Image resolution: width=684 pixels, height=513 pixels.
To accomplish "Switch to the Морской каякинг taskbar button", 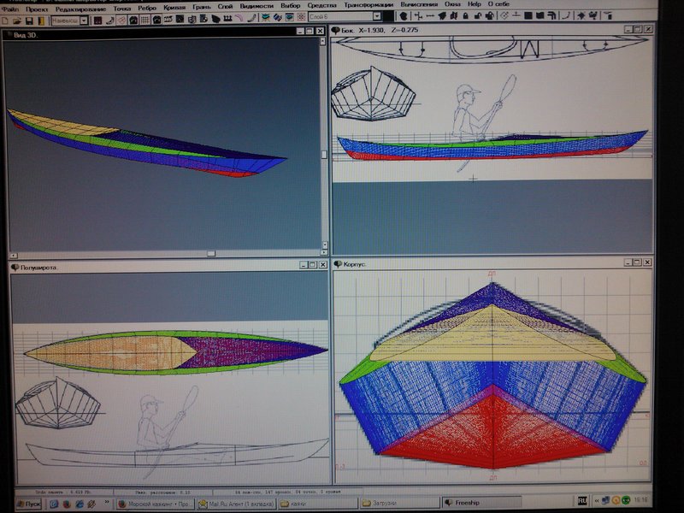I will point(156,504).
